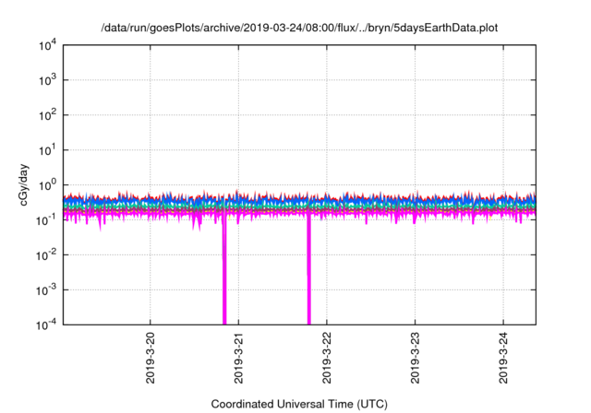Click the 10^3 y-axis tick label

coord(47,80)
